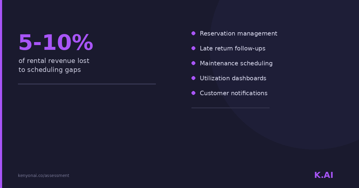359x188 pixels.
Task: Open the kenyonai.co/assessment link
Action: pyautogui.click(x=43, y=175)
